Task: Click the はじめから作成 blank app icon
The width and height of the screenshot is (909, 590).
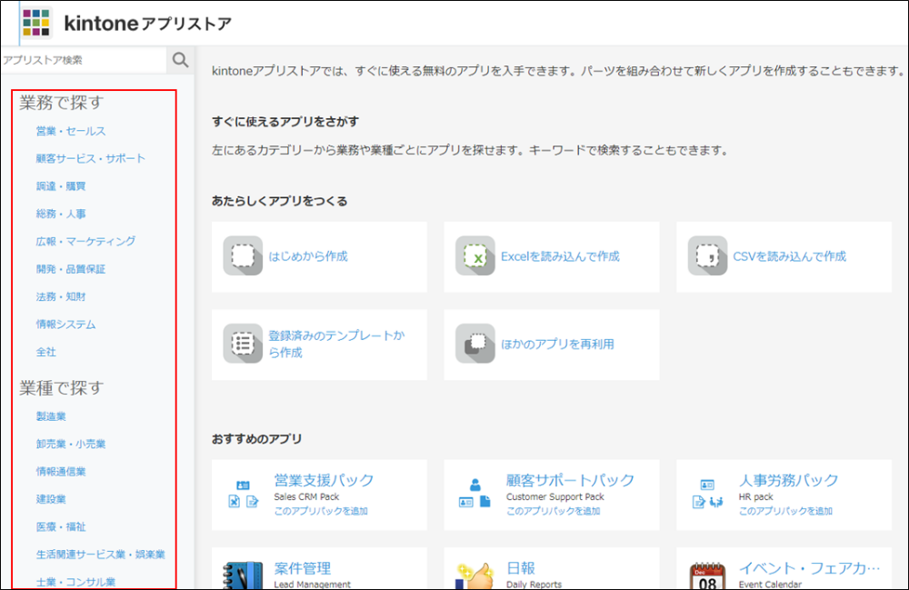Action: tap(243, 255)
